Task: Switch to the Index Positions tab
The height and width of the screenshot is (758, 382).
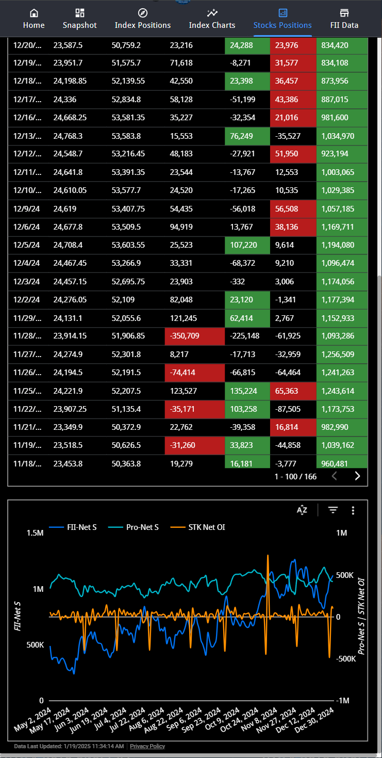Action: point(143,25)
